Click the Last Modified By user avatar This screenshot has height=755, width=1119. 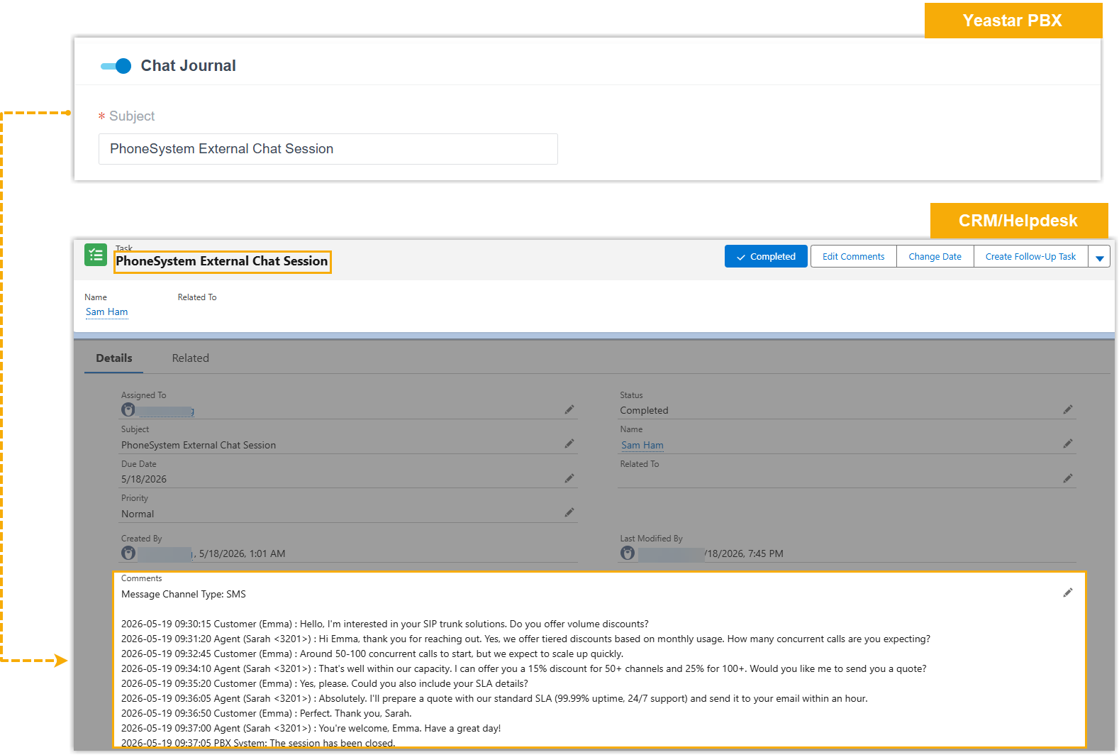pos(628,553)
